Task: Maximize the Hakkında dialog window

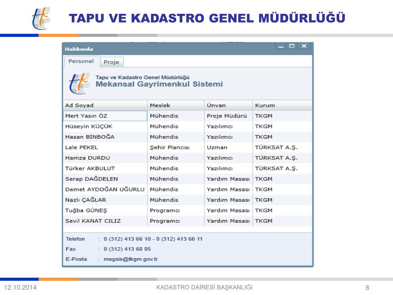Action: 292,46
